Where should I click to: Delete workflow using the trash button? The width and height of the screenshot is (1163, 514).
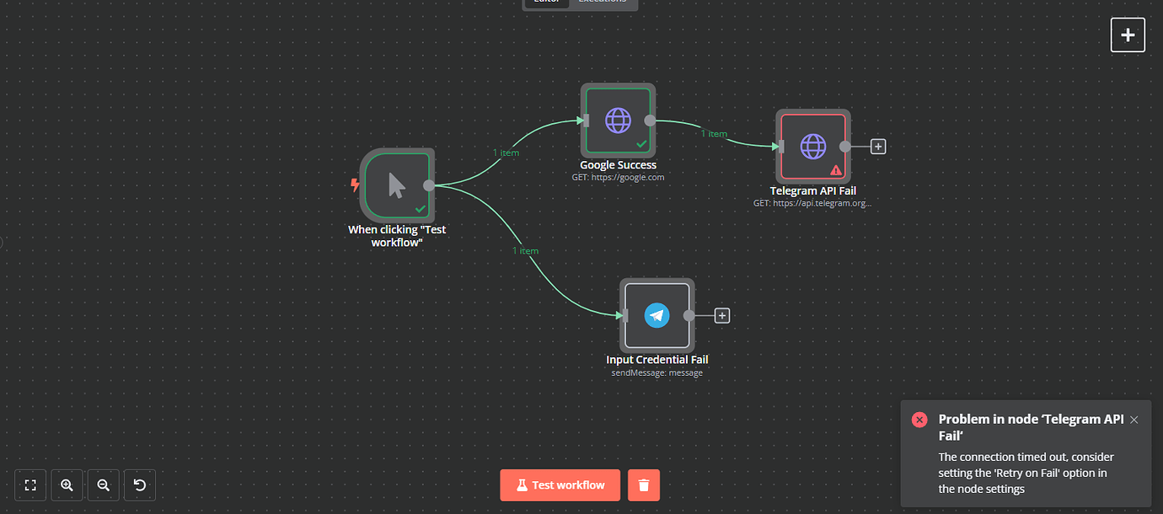[x=643, y=485]
